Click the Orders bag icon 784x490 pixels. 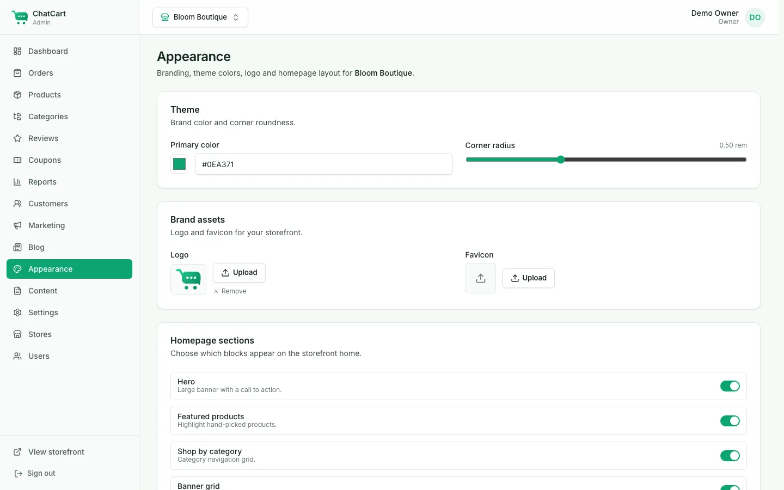[17, 73]
